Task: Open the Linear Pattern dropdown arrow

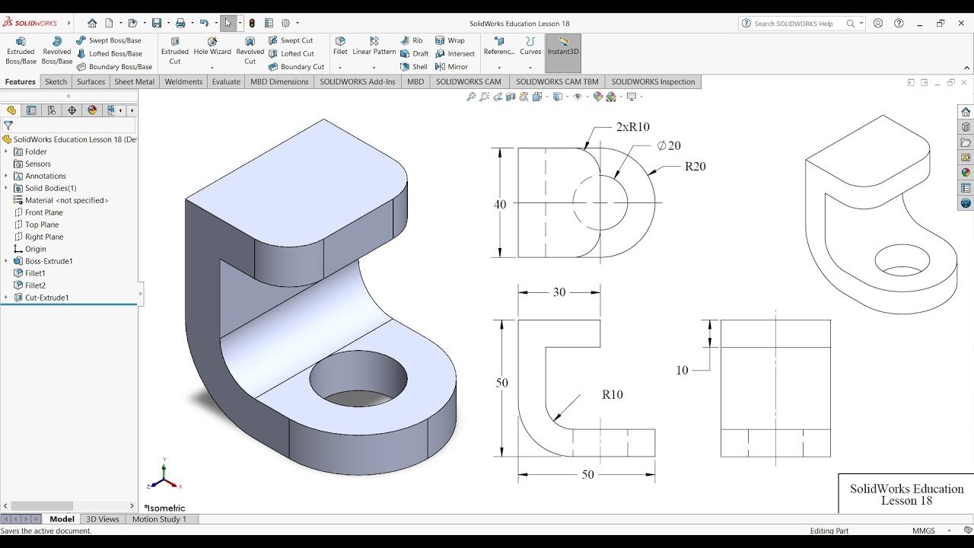Action: pyautogui.click(x=374, y=67)
